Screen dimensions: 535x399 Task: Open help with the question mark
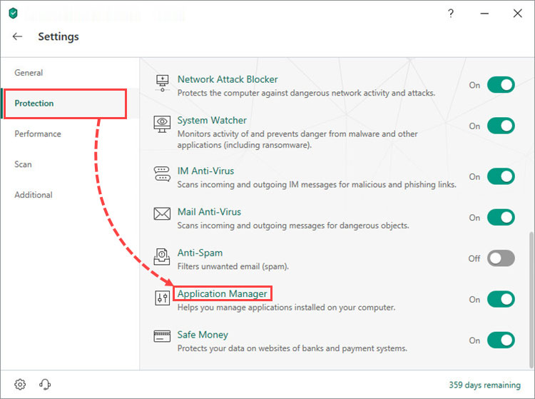pos(451,14)
